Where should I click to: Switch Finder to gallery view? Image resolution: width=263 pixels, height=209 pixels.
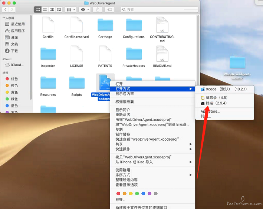(x=59, y=10)
